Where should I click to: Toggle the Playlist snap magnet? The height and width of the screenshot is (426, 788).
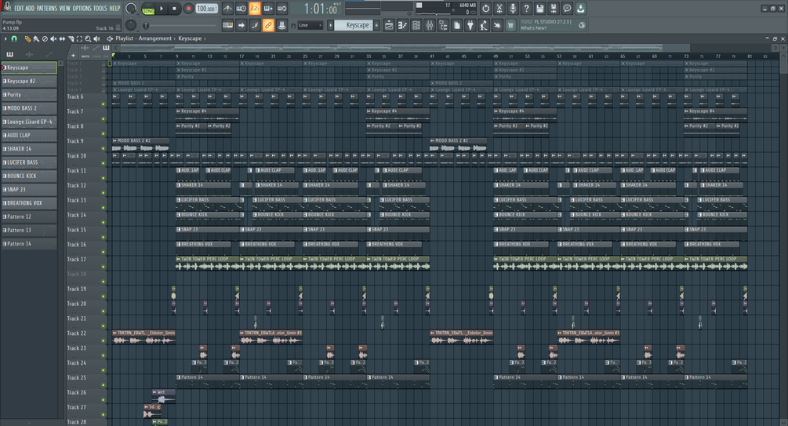[x=14, y=38]
